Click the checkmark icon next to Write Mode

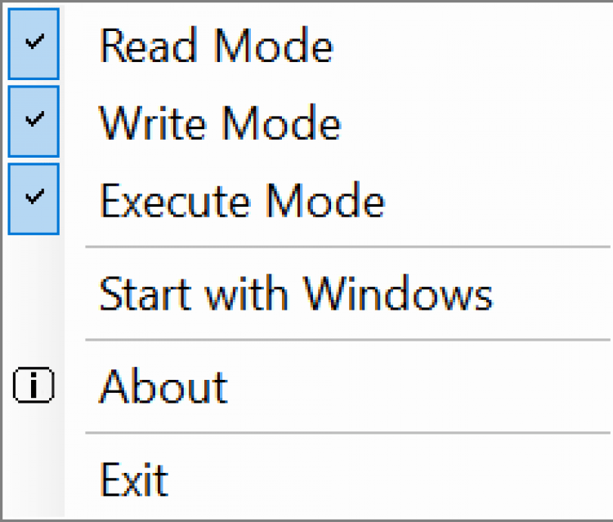[34, 121]
